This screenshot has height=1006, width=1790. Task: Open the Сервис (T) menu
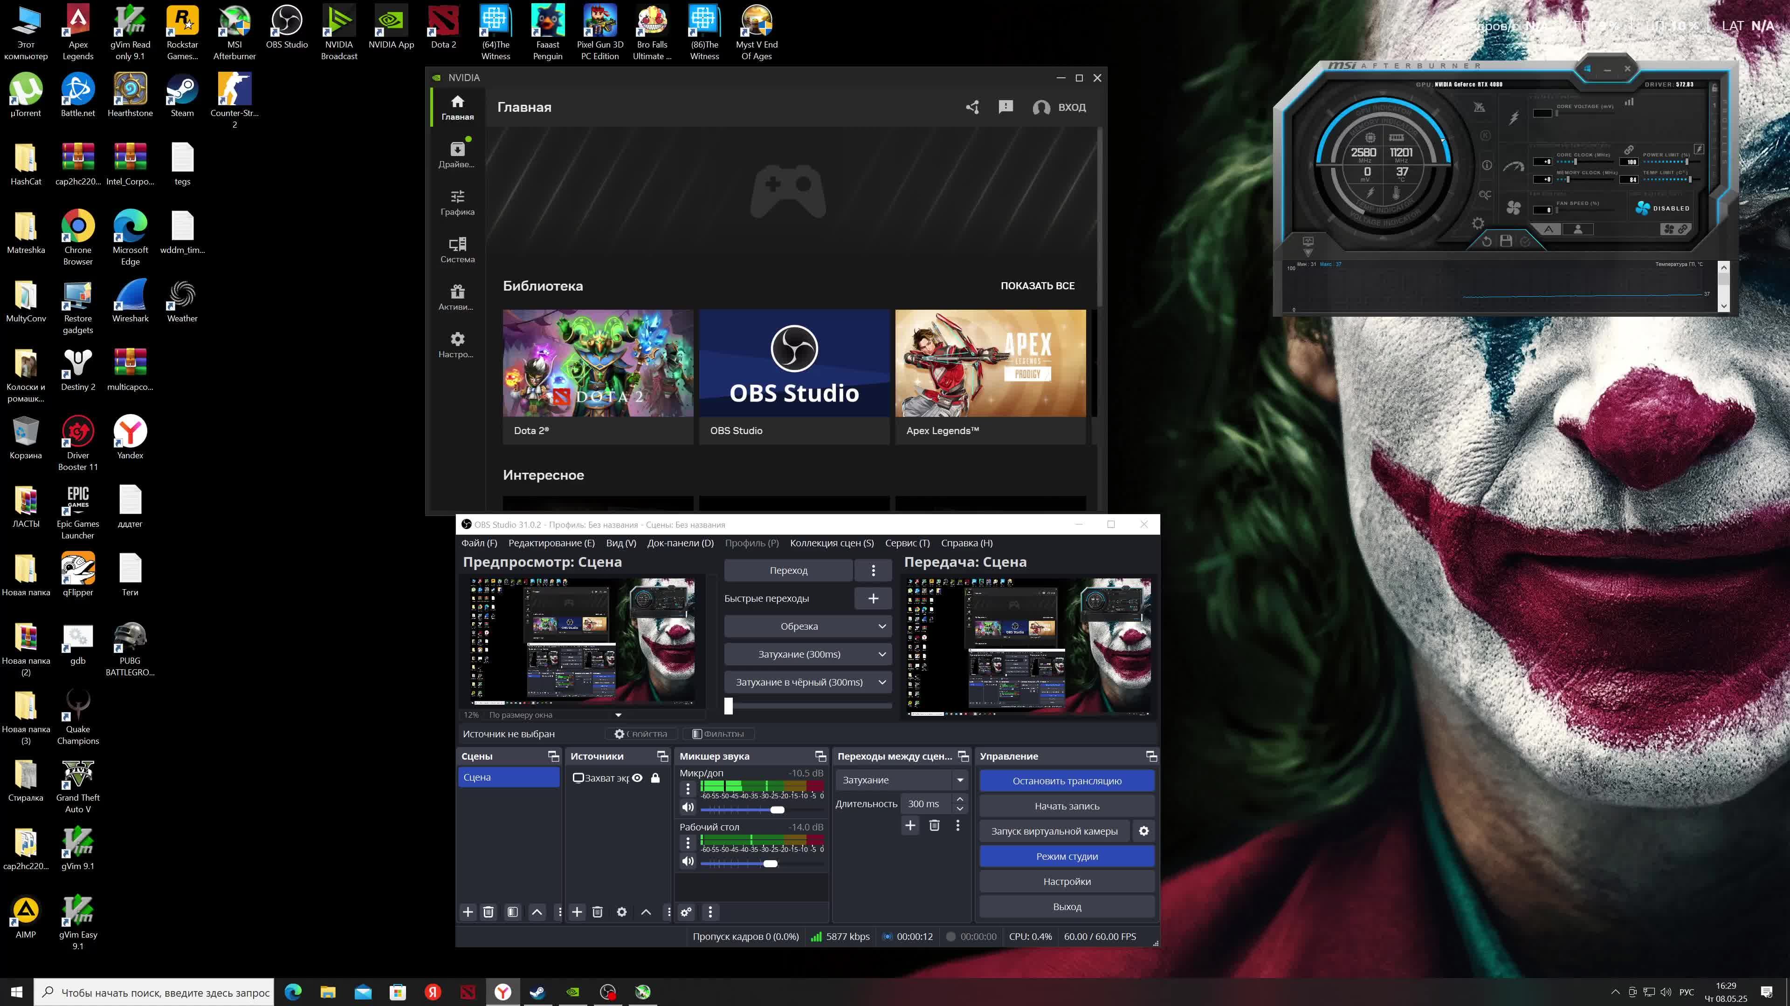coord(907,543)
